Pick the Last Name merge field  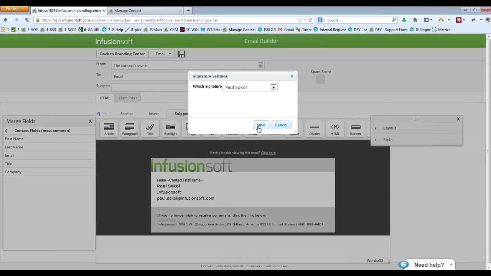tap(49, 147)
